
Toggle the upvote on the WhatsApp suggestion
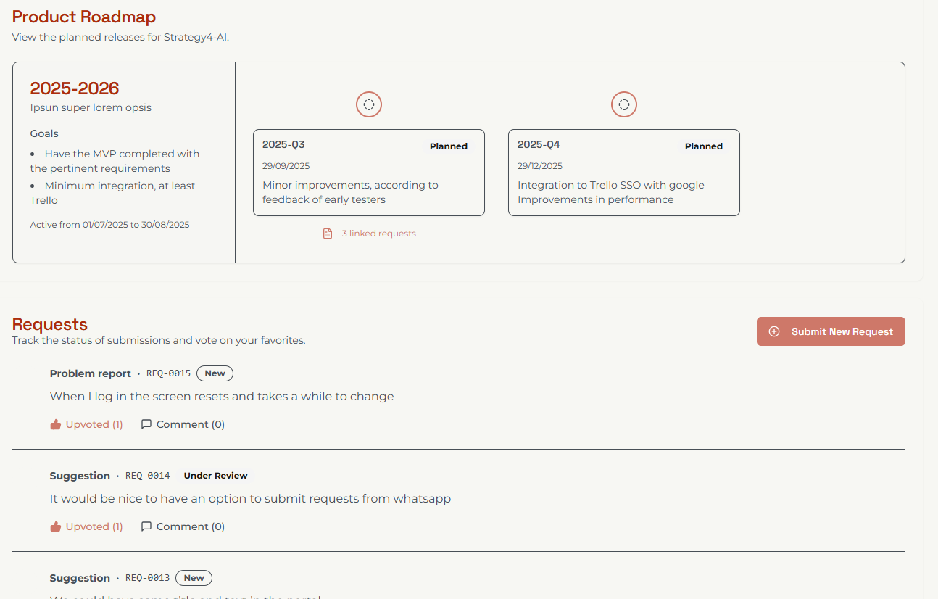tap(86, 526)
